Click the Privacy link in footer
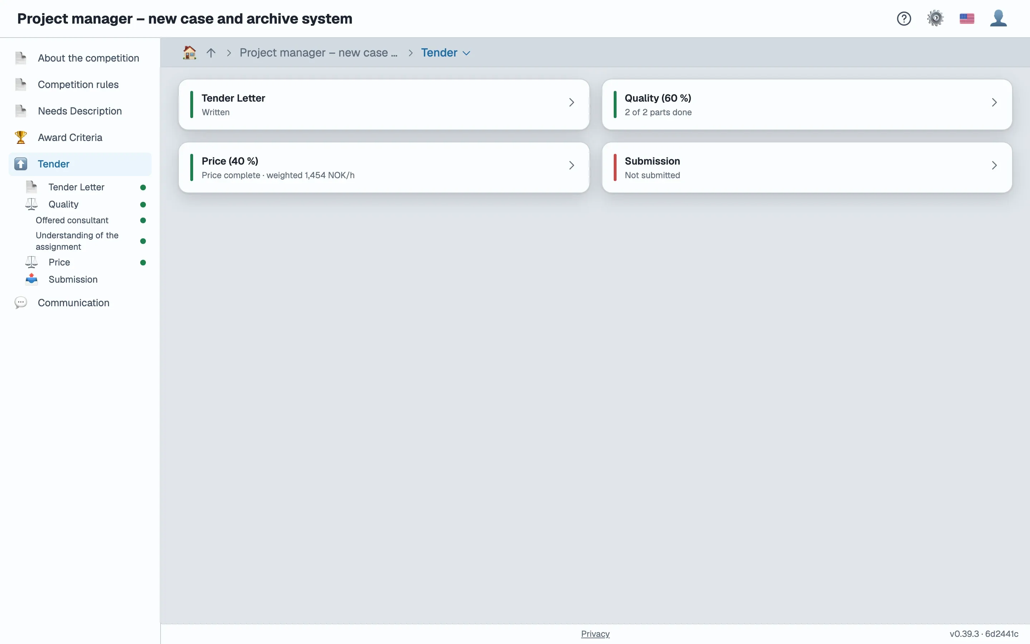 (595, 634)
